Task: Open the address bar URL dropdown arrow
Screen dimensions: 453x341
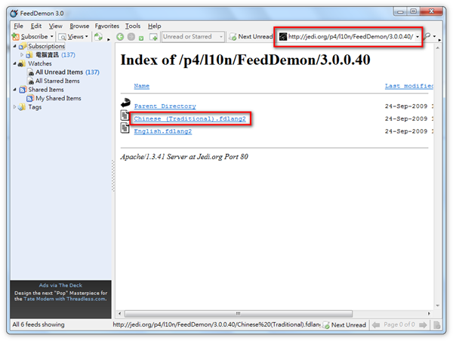Action: (x=418, y=37)
